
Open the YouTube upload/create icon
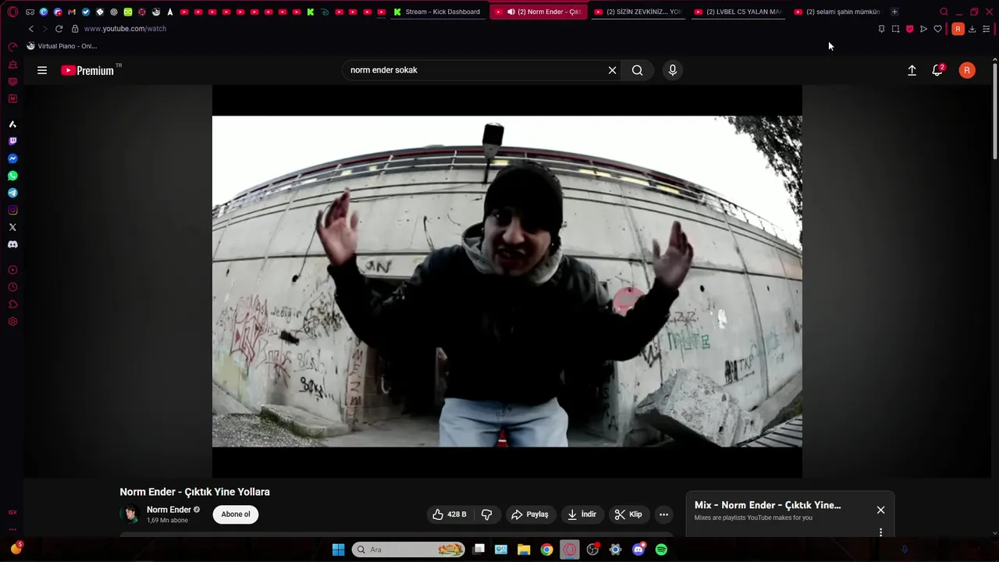[x=912, y=70]
